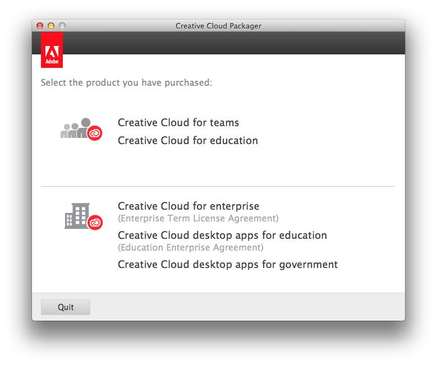Click the red Adobe logo
Viewport: 437px width, 365px height.
[x=52, y=49]
